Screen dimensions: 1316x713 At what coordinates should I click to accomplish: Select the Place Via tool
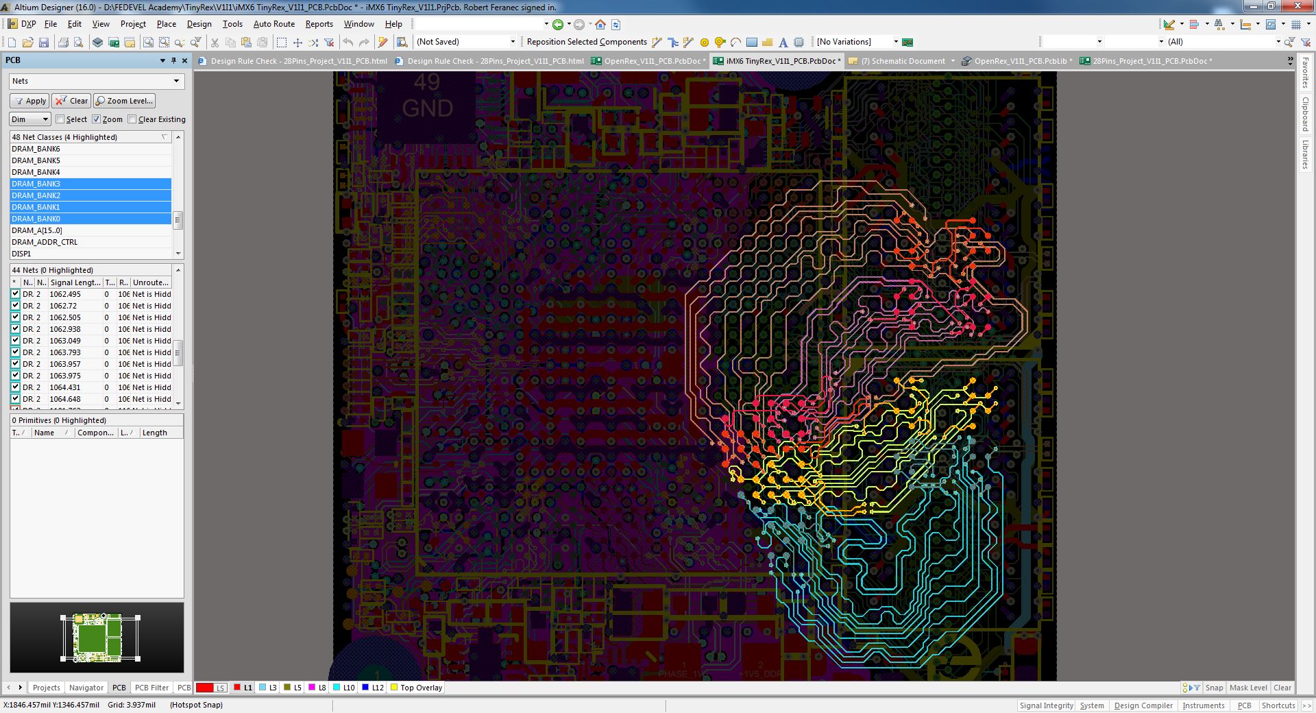click(x=718, y=42)
